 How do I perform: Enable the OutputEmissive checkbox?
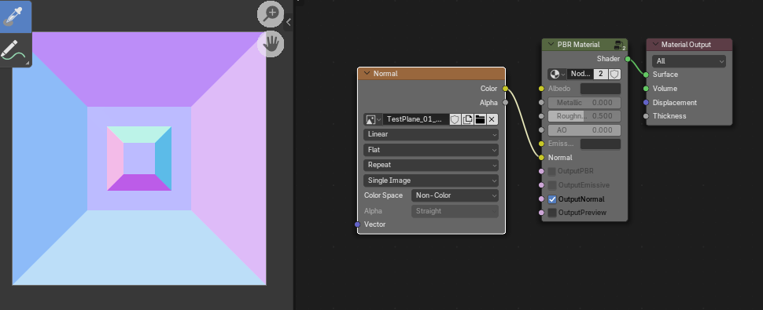point(552,185)
